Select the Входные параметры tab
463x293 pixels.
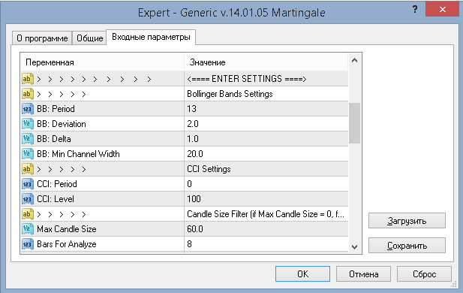click(x=151, y=38)
